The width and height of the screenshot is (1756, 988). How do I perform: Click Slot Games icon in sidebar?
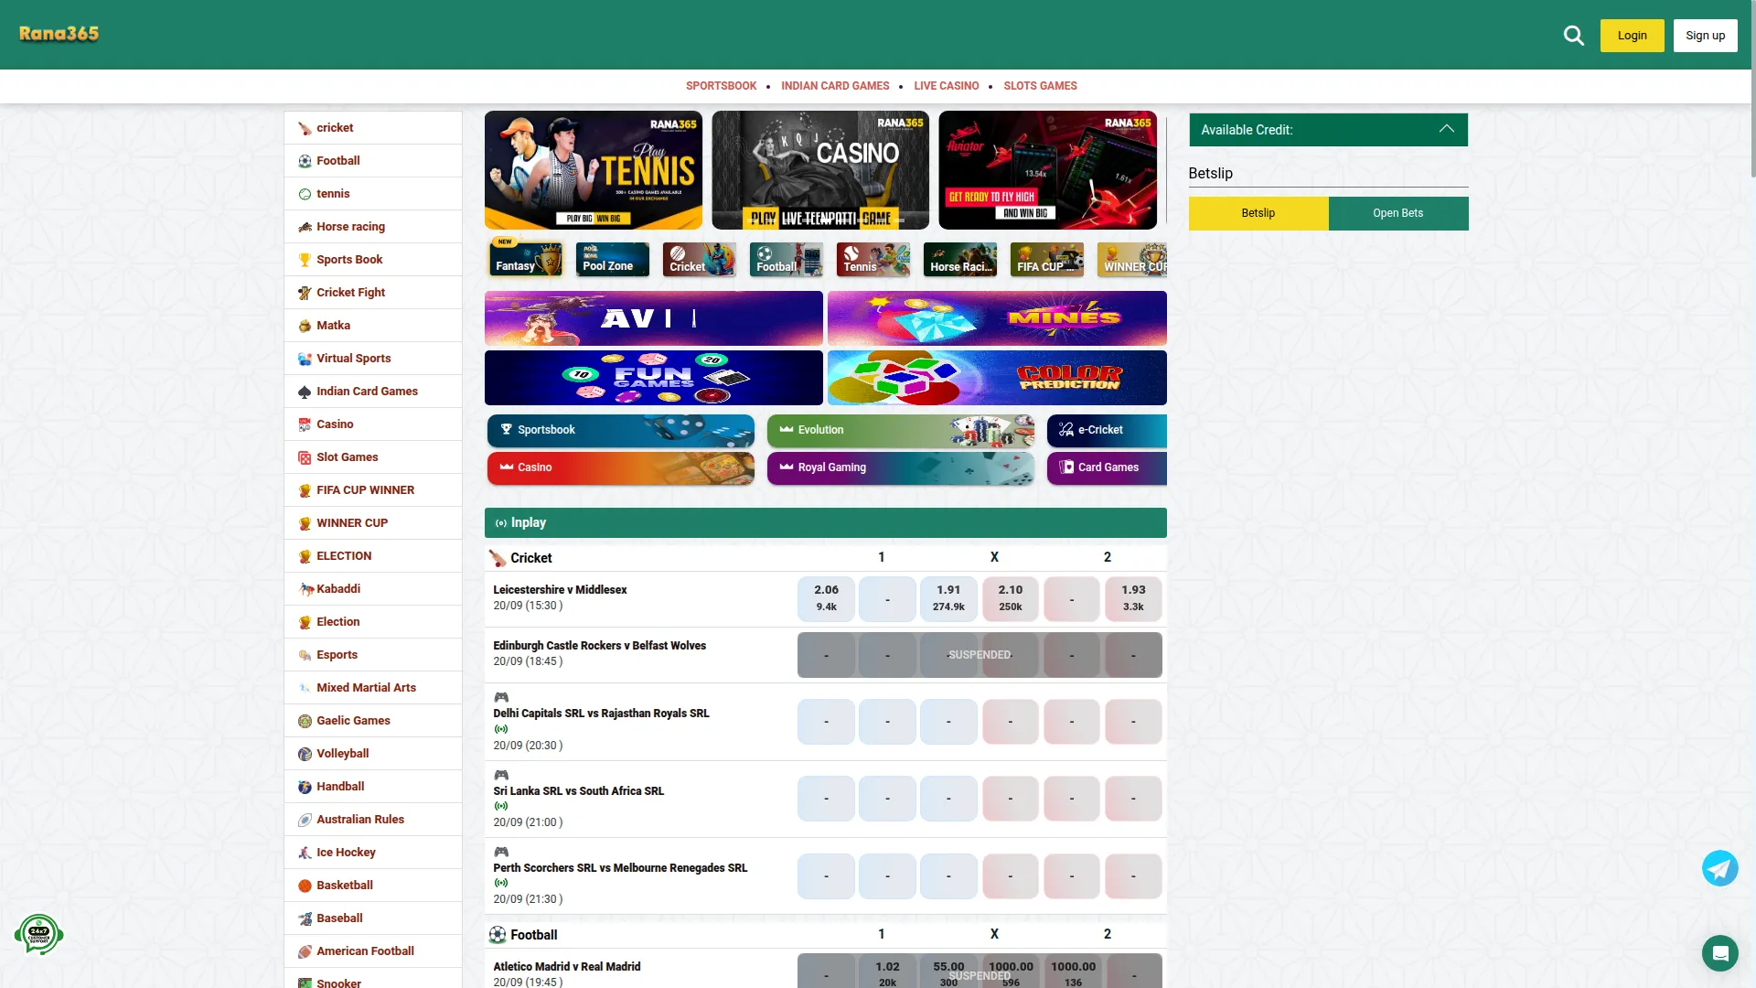coord(305,457)
